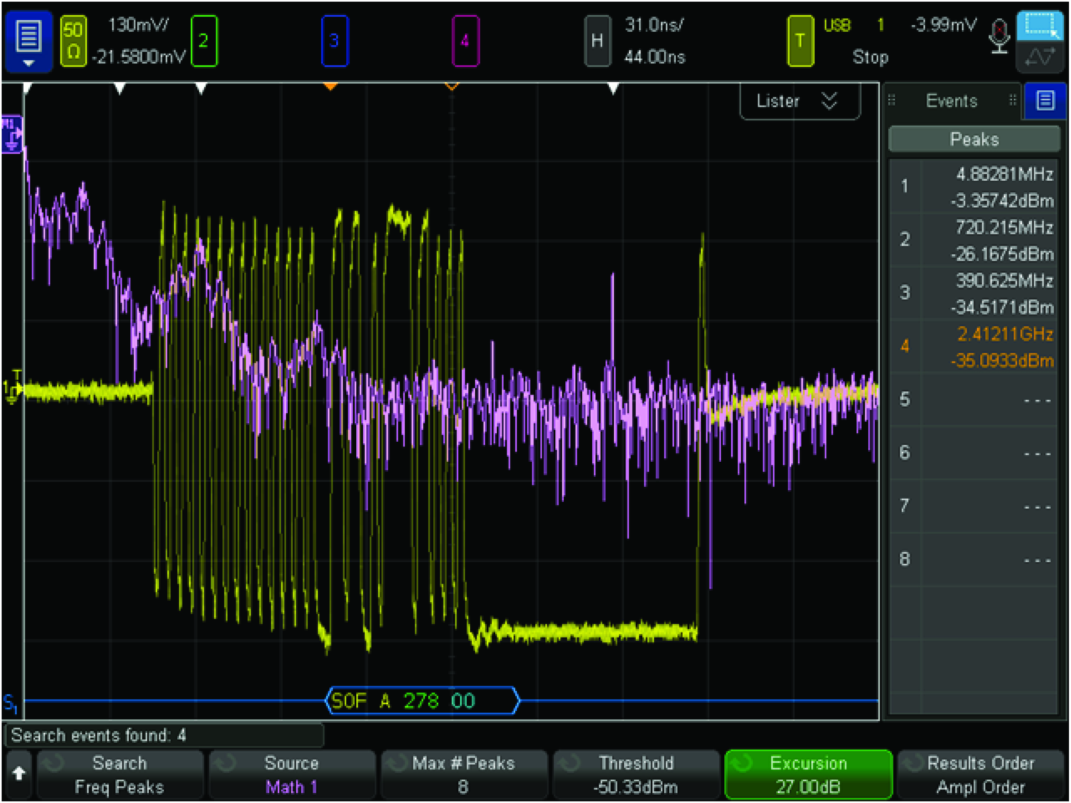Select the Excursion 27.00dB control
The height and width of the screenshot is (803, 1071).
pyautogui.click(x=808, y=774)
